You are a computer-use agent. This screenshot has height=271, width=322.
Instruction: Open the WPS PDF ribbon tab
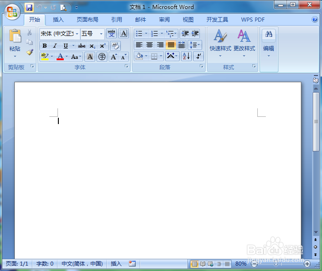253,19
